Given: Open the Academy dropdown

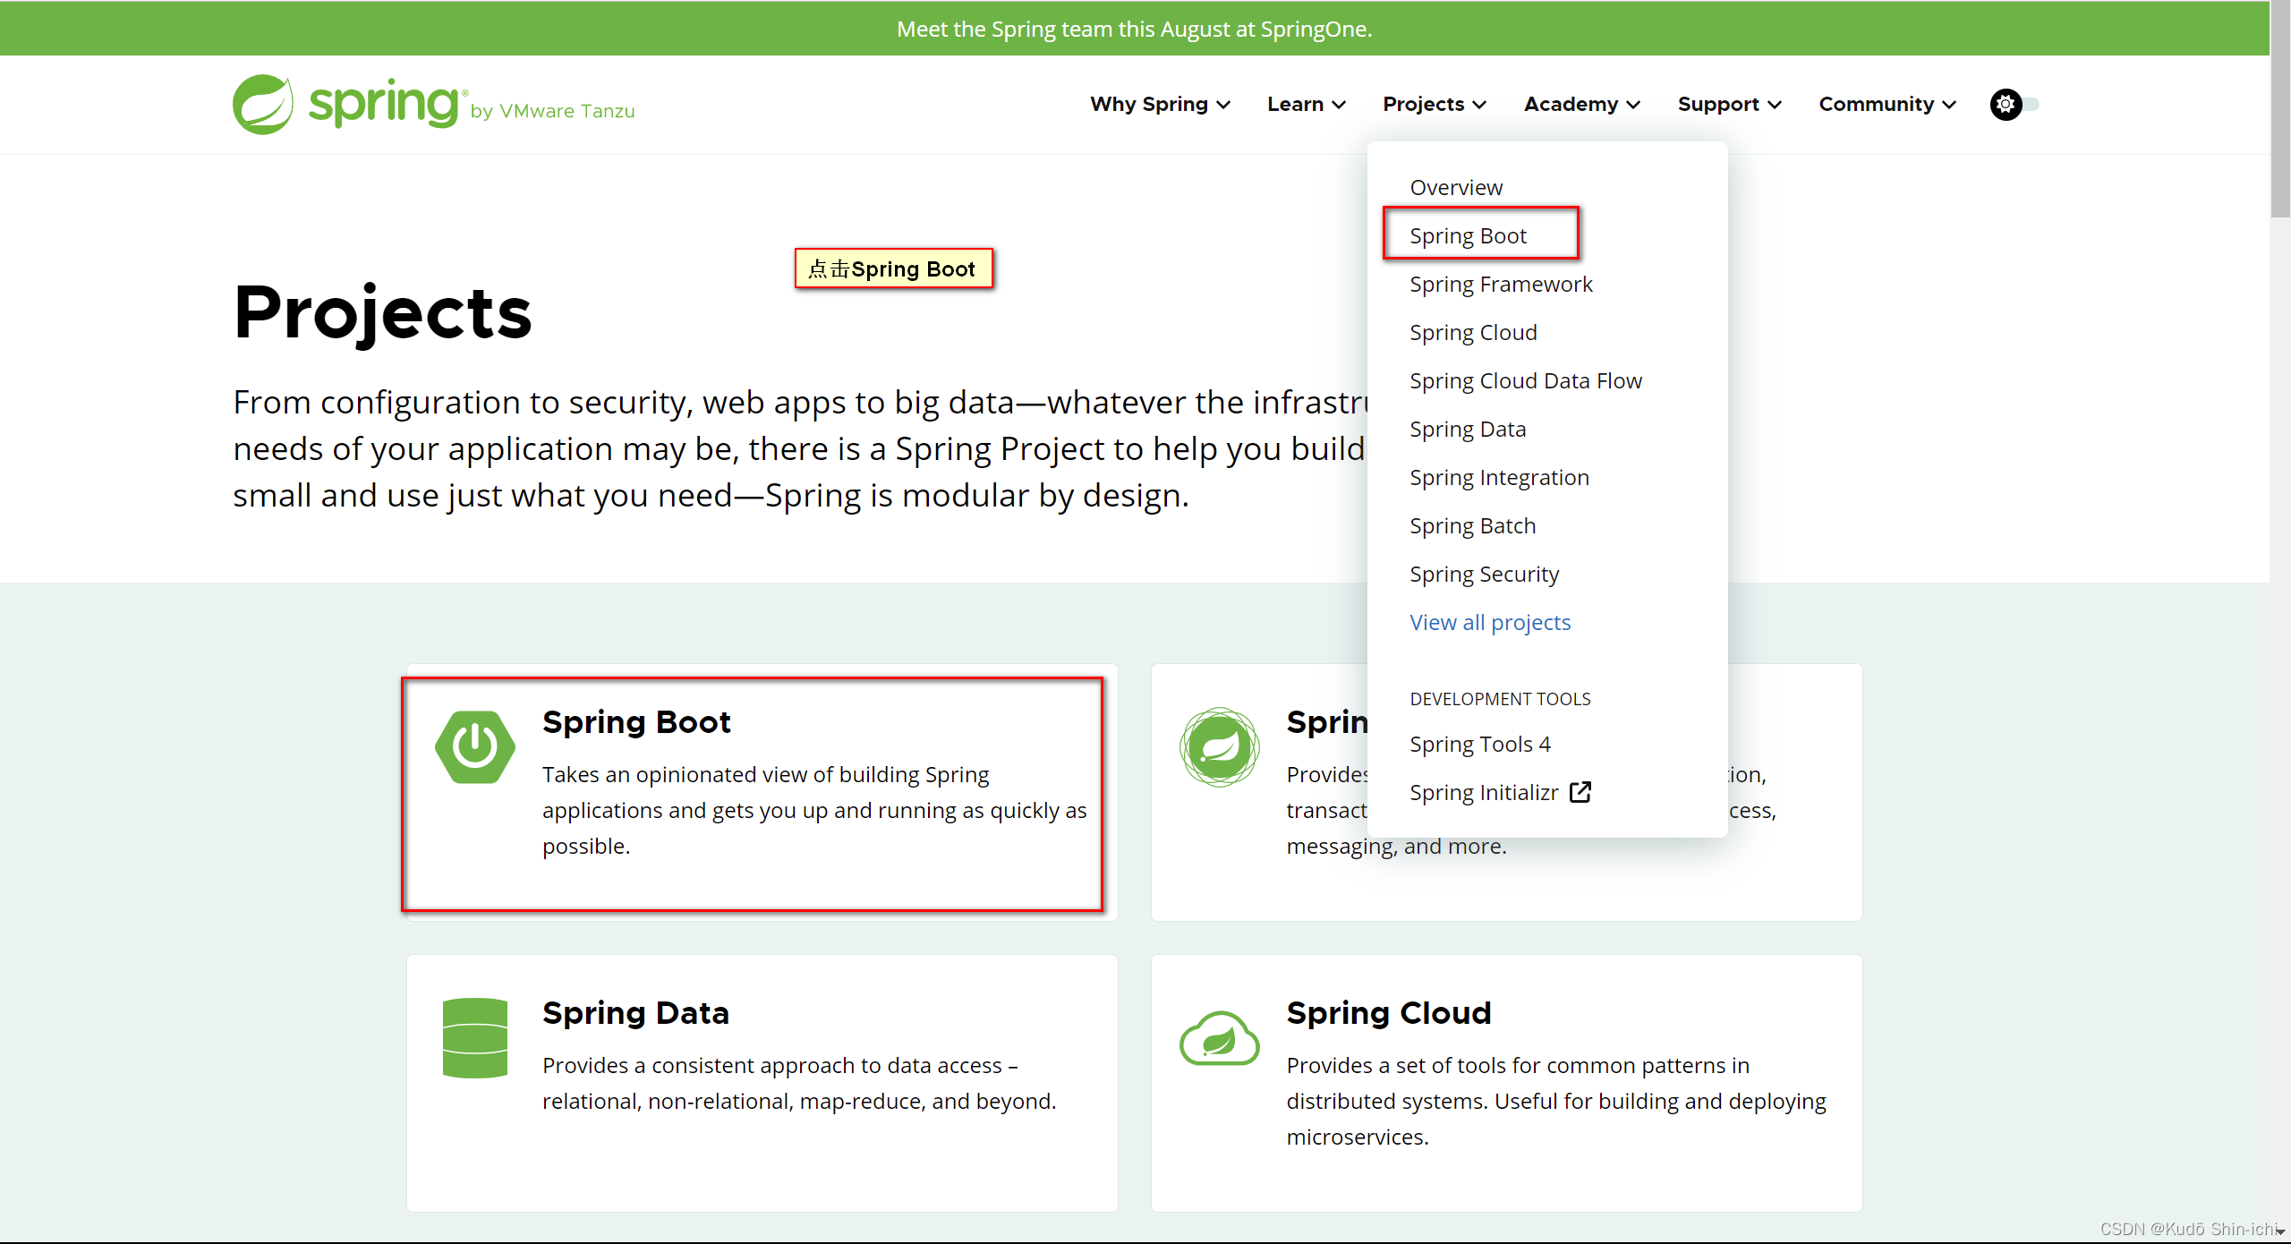Looking at the screenshot, I should 1582,105.
